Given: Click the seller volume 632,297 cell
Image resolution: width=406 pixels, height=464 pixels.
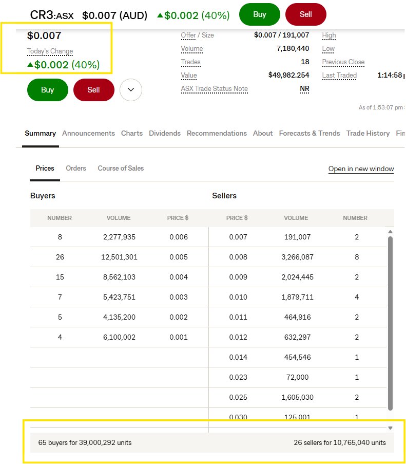Looking at the screenshot, I should click(x=297, y=338).
